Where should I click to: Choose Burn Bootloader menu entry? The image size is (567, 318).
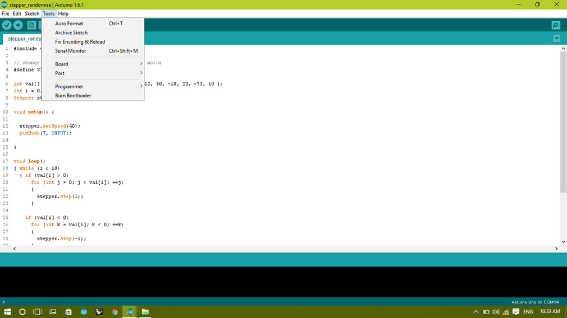tap(93, 96)
